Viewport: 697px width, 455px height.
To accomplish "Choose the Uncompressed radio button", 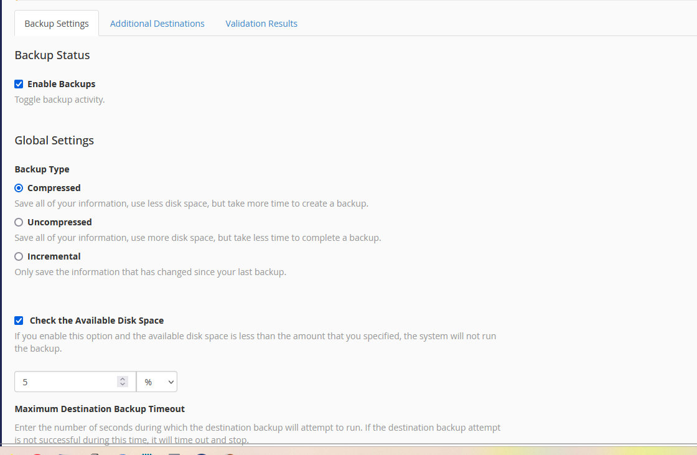I will click(19, 222).
